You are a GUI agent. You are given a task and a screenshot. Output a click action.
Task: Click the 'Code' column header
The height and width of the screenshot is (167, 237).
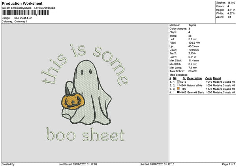point(209,78)
